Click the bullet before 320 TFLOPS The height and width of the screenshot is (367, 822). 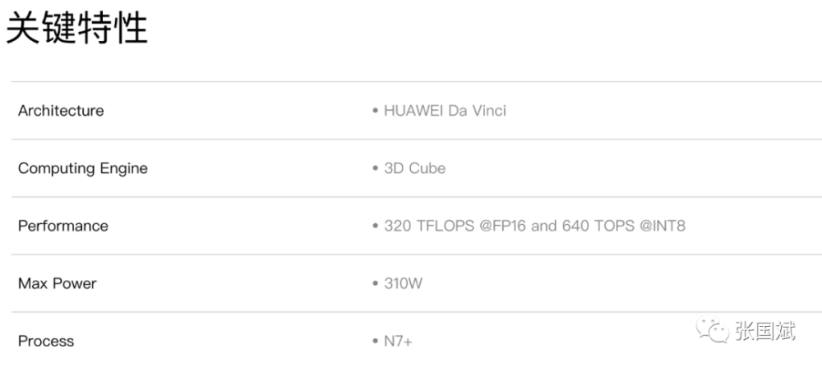click(x=375, y=226)
